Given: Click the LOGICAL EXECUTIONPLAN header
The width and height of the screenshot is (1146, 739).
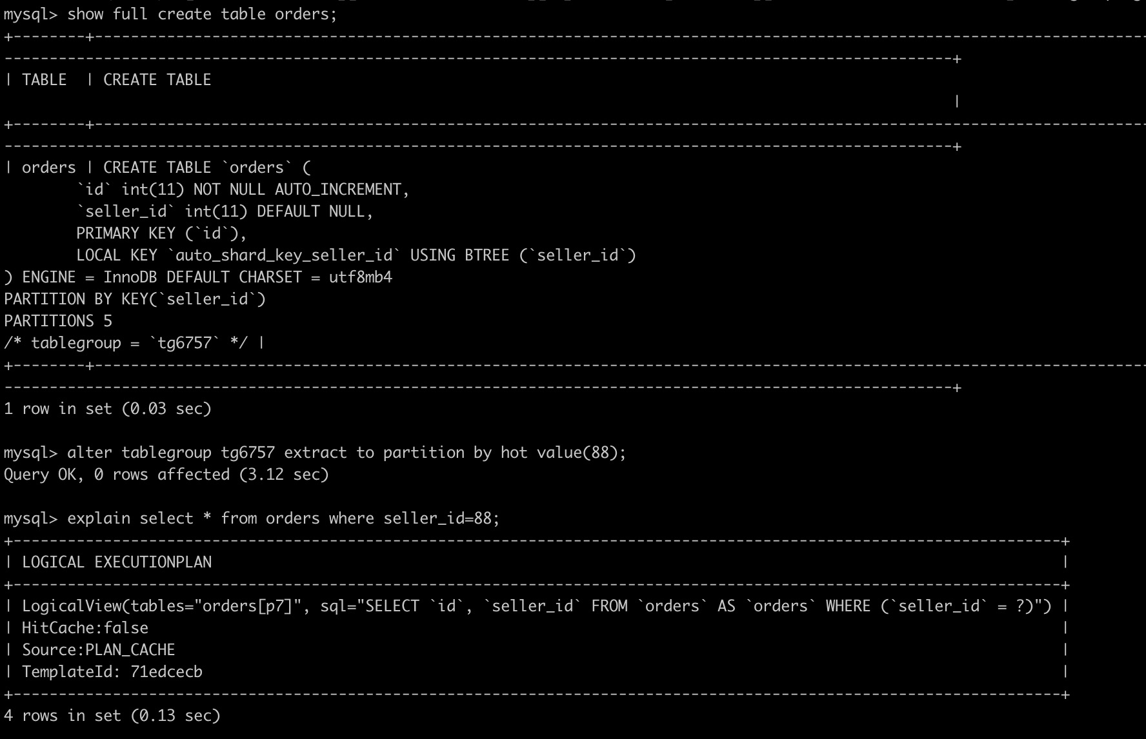Looking at the screenshot, I should (117, 562).
